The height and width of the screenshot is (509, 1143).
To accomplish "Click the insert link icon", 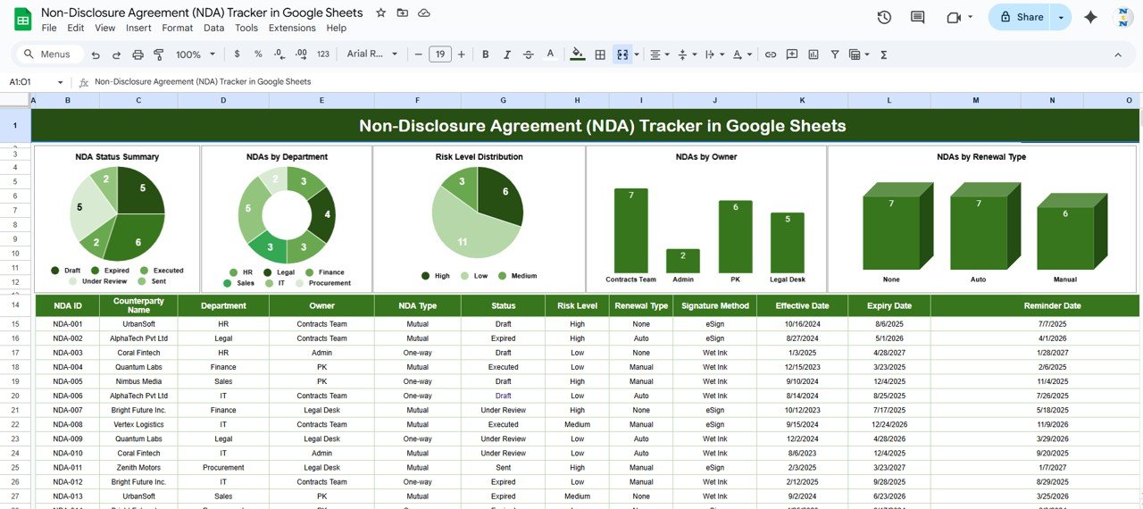I will [770, 54].
